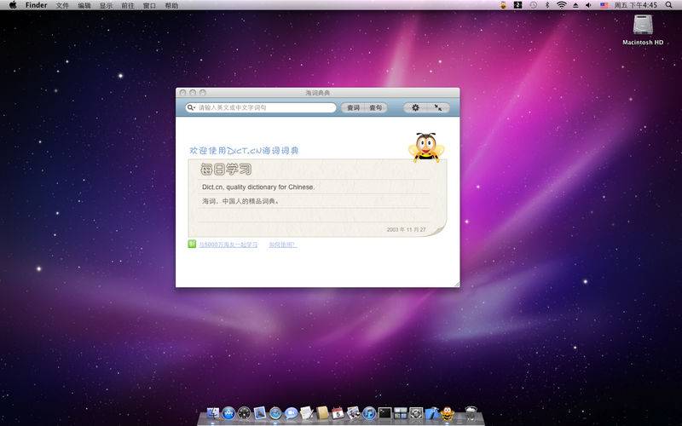Open the volume control in menu bar

(589, 5)
